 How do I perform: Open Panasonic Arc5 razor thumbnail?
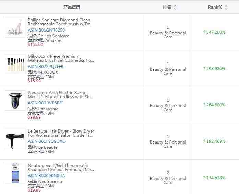point(15,100)
